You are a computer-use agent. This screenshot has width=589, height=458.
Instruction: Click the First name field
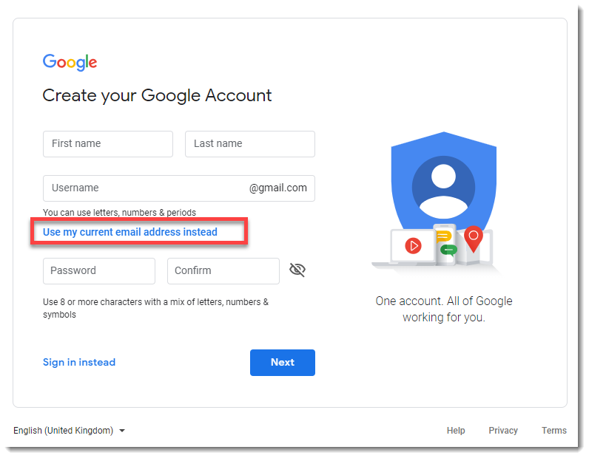(108, 143)
